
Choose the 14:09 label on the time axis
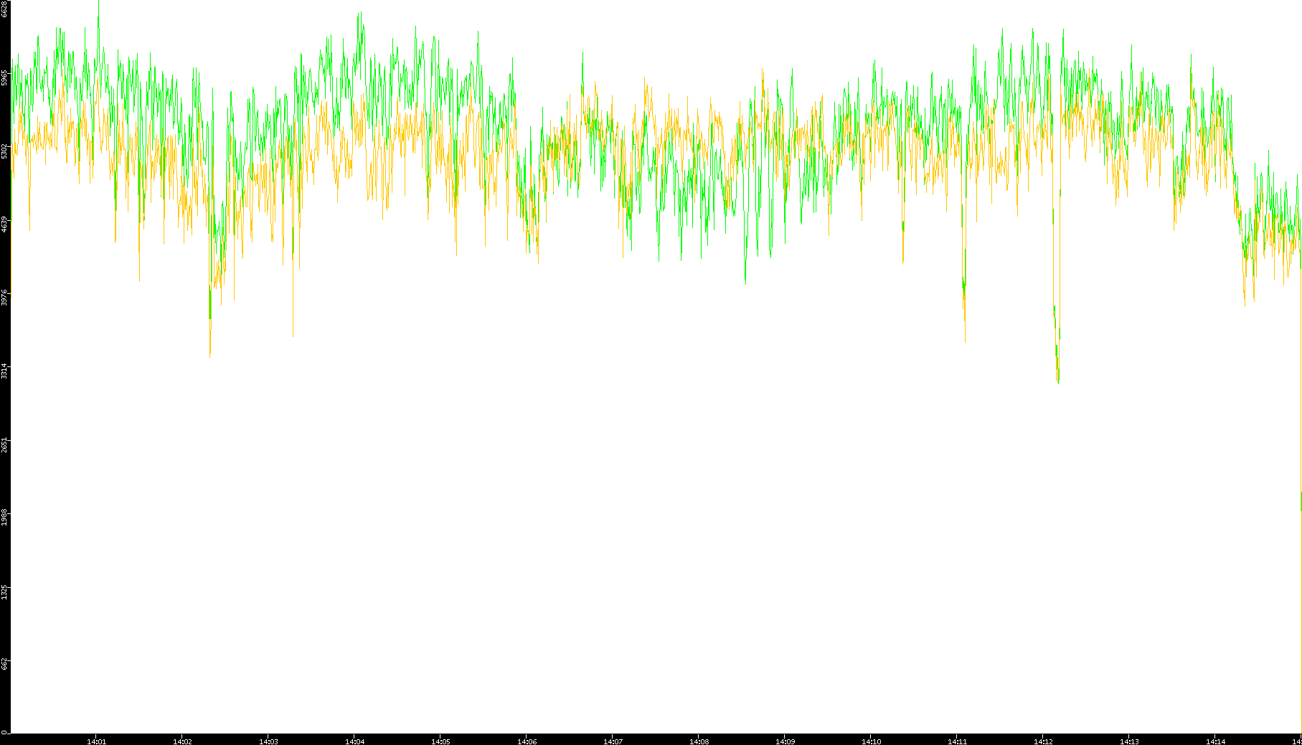(785, 741)
